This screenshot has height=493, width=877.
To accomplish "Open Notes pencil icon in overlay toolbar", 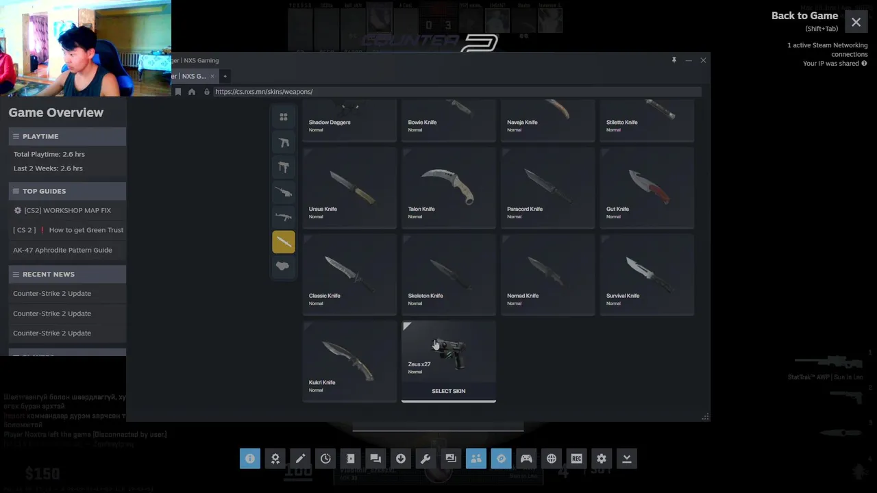I will coord(300,459).
